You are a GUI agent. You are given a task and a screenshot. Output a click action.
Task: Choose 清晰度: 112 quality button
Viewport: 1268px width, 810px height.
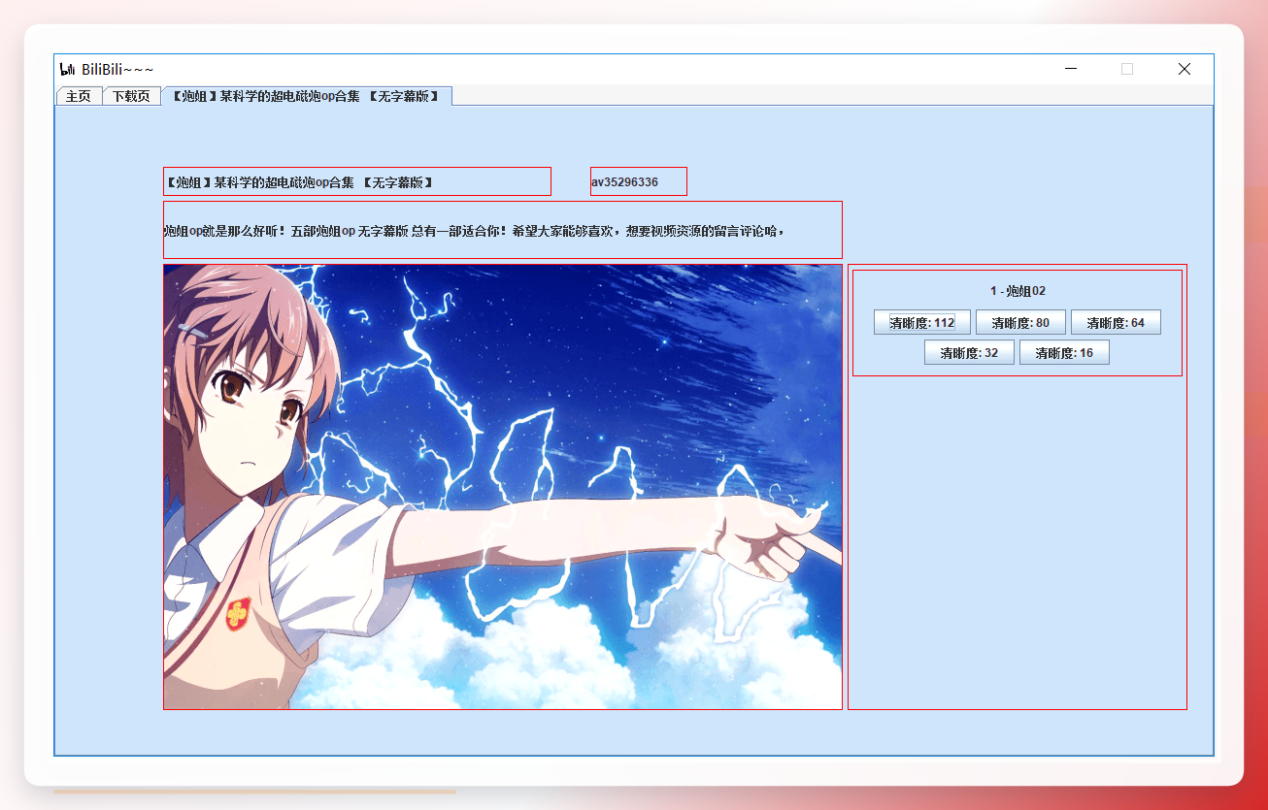coord(922,323)
